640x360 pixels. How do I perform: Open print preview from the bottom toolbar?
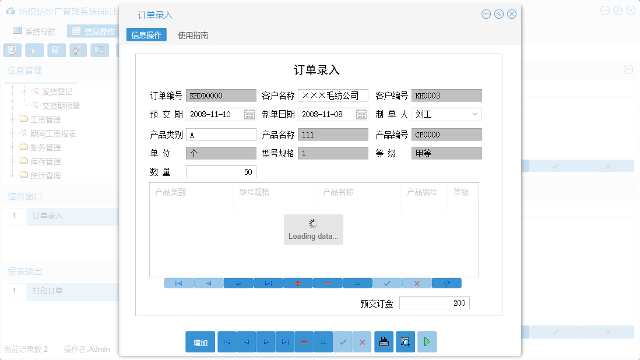click(405, 342)
